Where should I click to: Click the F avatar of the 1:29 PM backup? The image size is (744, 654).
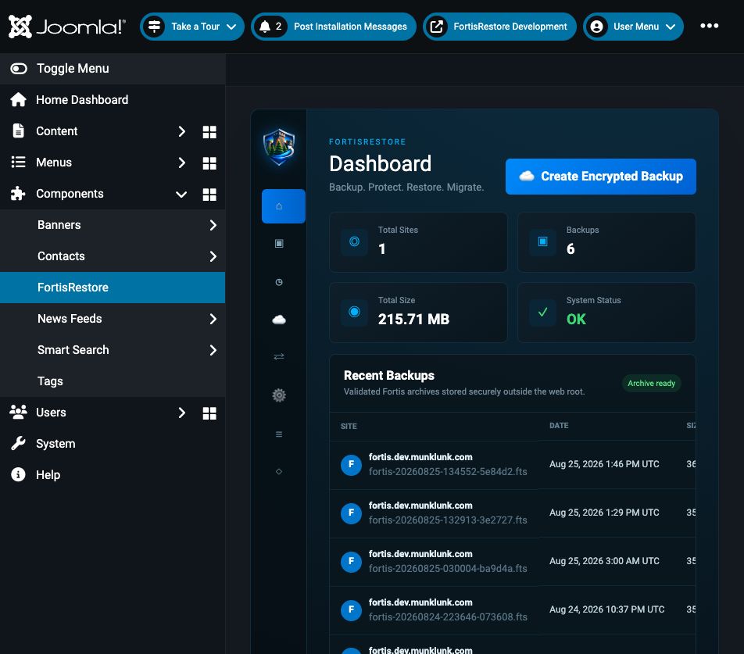point(351,513)
